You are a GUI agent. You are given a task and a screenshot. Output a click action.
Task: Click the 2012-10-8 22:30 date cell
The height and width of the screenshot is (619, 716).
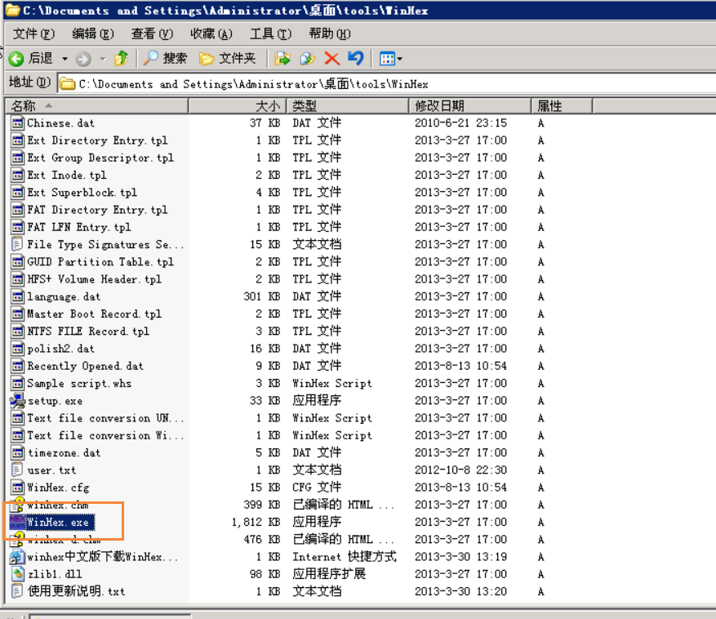[x=460, y=470]
